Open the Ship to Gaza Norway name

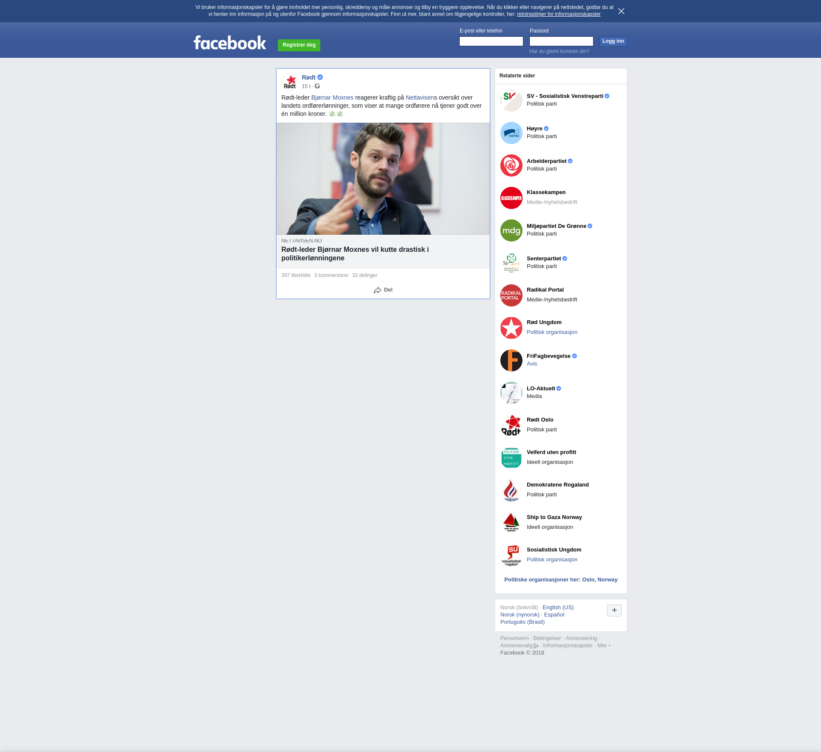tap(554, 517)
